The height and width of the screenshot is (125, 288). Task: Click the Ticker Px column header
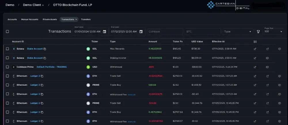tap(178, 42)
